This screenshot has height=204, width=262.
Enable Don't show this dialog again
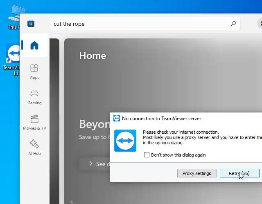[x=147, y=155]
